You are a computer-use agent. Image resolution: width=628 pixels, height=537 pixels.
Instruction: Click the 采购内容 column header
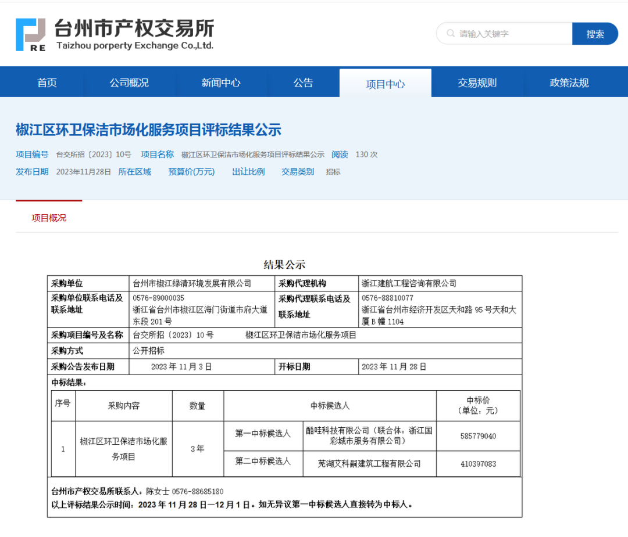124,406
